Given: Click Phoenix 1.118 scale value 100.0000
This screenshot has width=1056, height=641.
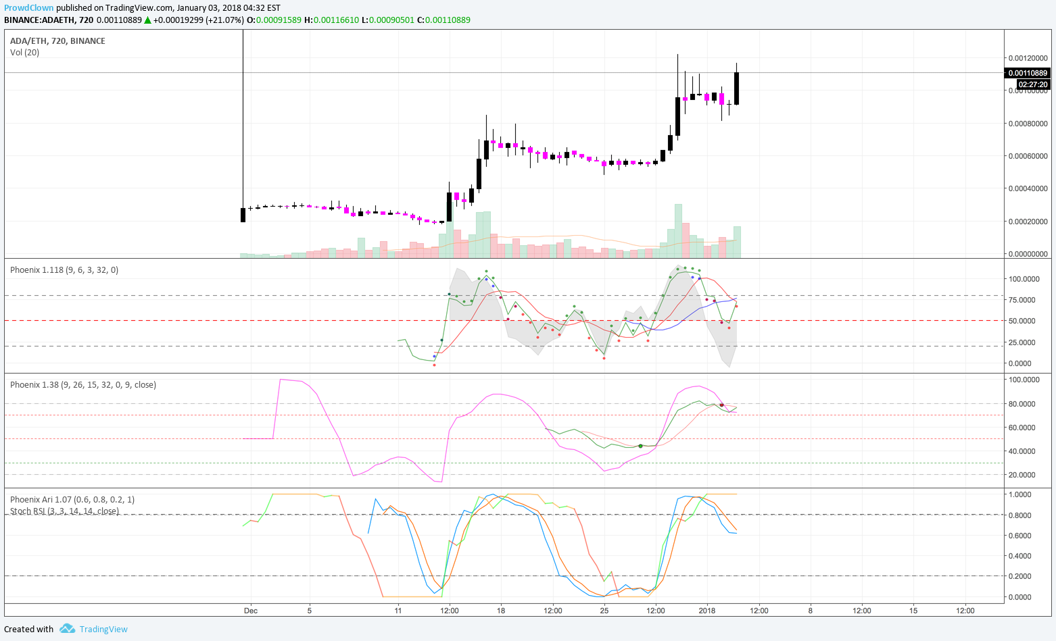Looking at the screenshot, I should click(x=1024, y=279).
